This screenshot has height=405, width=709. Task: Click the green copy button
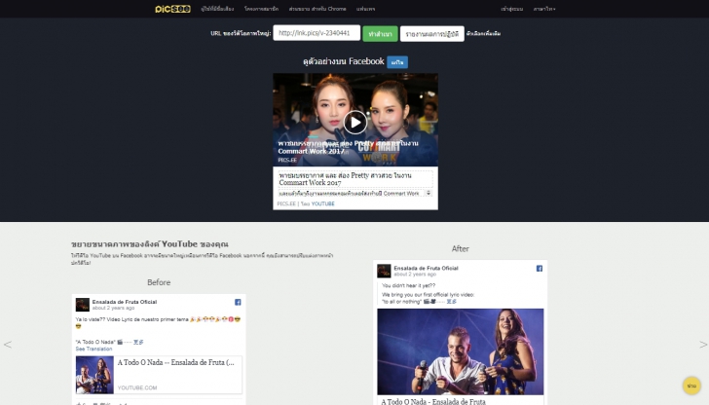coord(380,34)
